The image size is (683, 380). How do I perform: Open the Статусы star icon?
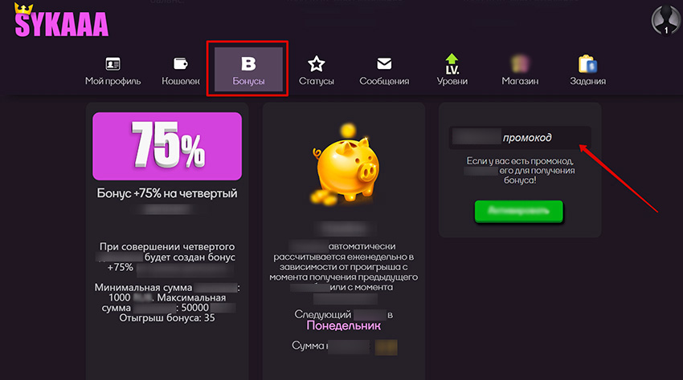pyautogui.click(x=317, y=64)
